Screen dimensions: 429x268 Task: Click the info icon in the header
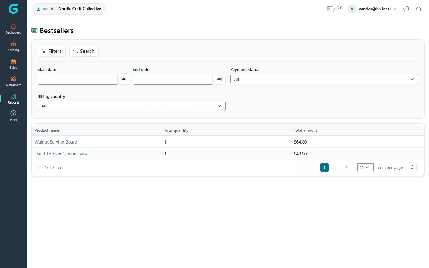point(406,9)
